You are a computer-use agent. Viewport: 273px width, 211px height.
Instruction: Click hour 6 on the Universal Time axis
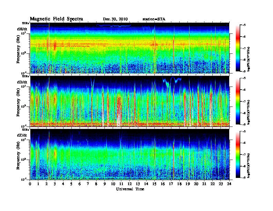tap(80, 184)
